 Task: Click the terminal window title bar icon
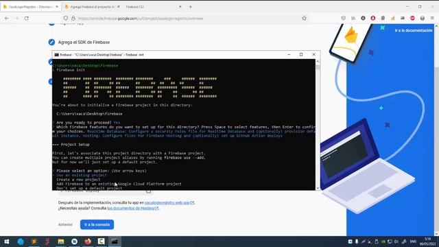(x=56, y=55)
